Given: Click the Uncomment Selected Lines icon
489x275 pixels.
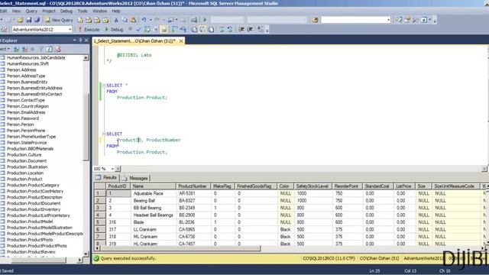Looking at the screenshot, I should [x=230, y=30].
